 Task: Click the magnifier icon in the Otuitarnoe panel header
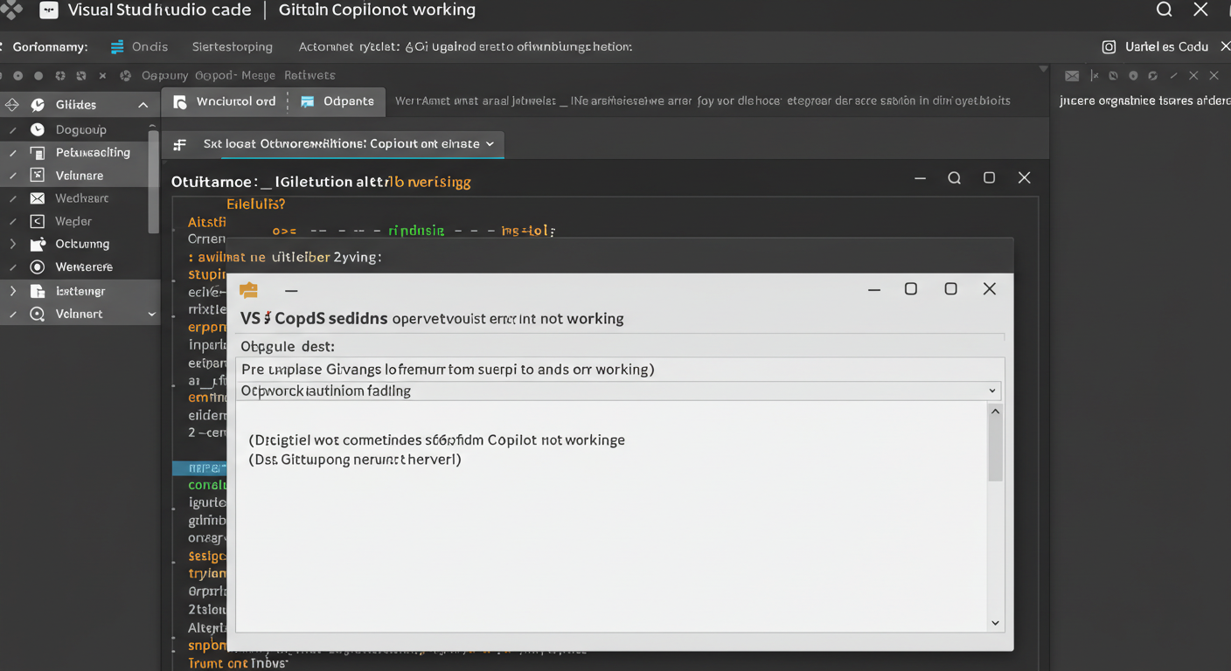tap(955, 178)
